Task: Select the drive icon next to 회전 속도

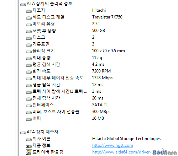Action: tap(29, 72)
